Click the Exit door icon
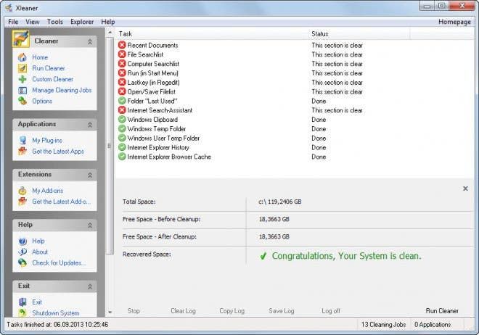Viewport: 479px width, 335px height. pos(22,302)
